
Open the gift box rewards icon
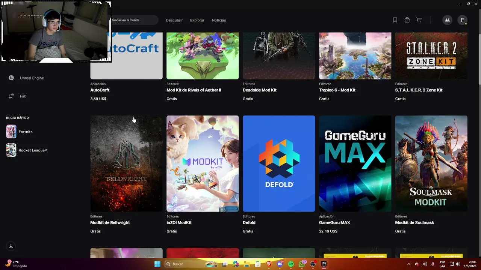(x=407, y=20)
